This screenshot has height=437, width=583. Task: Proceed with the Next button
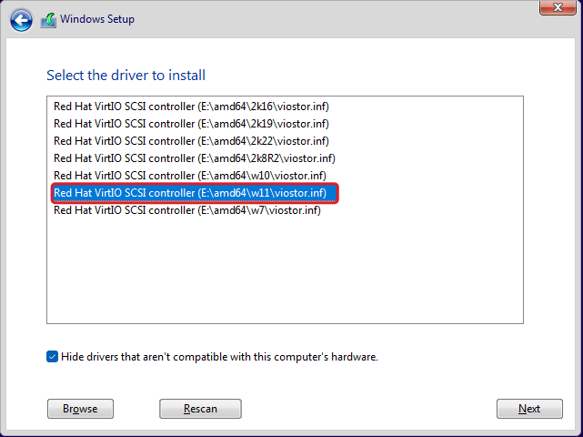(x=529, y=409)
